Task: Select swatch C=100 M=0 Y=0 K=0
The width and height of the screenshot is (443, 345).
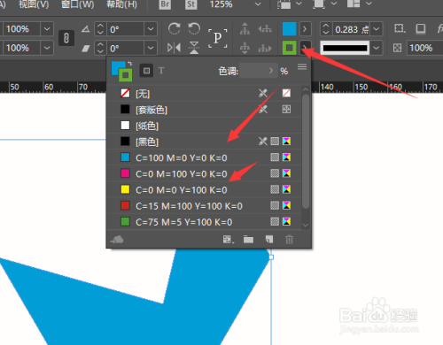Action: 204,157
